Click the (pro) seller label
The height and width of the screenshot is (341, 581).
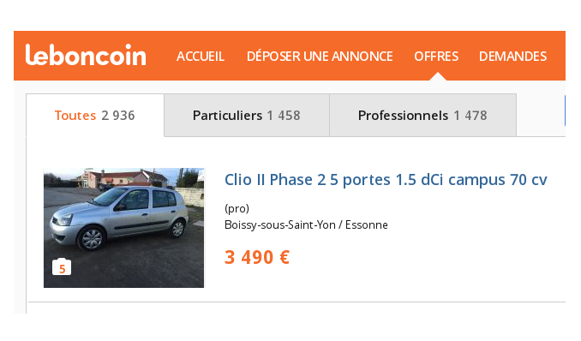[237, 209]
